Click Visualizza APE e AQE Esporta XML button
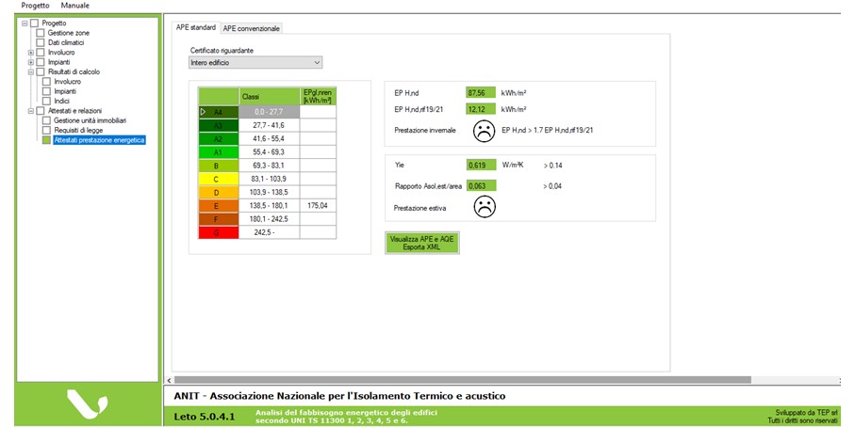The width and height of the screenshot is (855, 427). point(421,243)
